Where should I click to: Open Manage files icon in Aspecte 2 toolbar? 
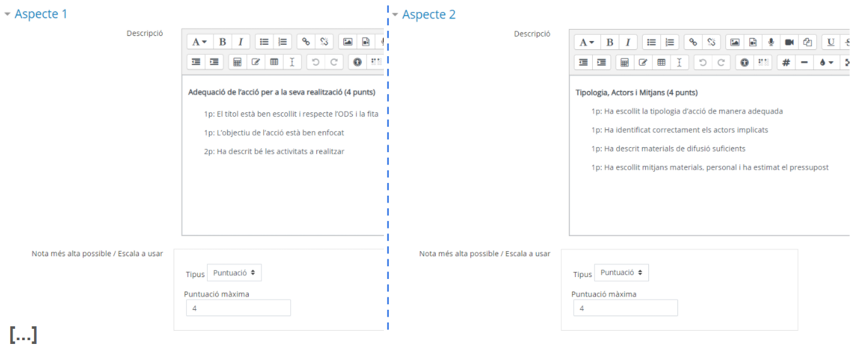coord(807,42)
